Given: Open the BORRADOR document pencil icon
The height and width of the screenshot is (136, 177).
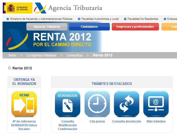Looking at the screenshot, I should coord(68,104).
